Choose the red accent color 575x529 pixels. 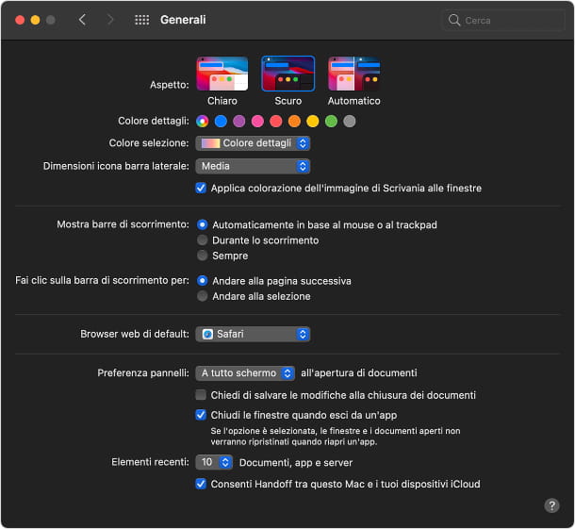pyautogui.click(x=276, y=121)
